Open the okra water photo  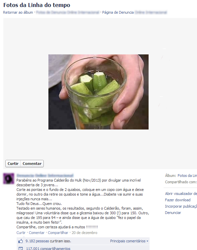[98, 92]
